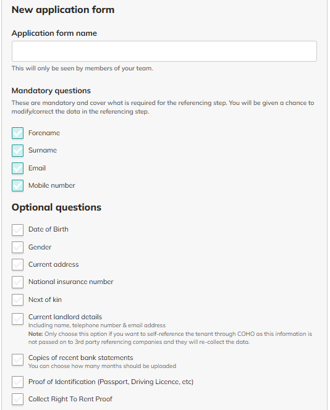Screen dimensions: 330x410
Task: Click the Current landlord details label
Action: click(65, 317)
